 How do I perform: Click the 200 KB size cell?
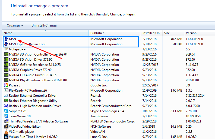pyautogui.click(x=177, y=44)
